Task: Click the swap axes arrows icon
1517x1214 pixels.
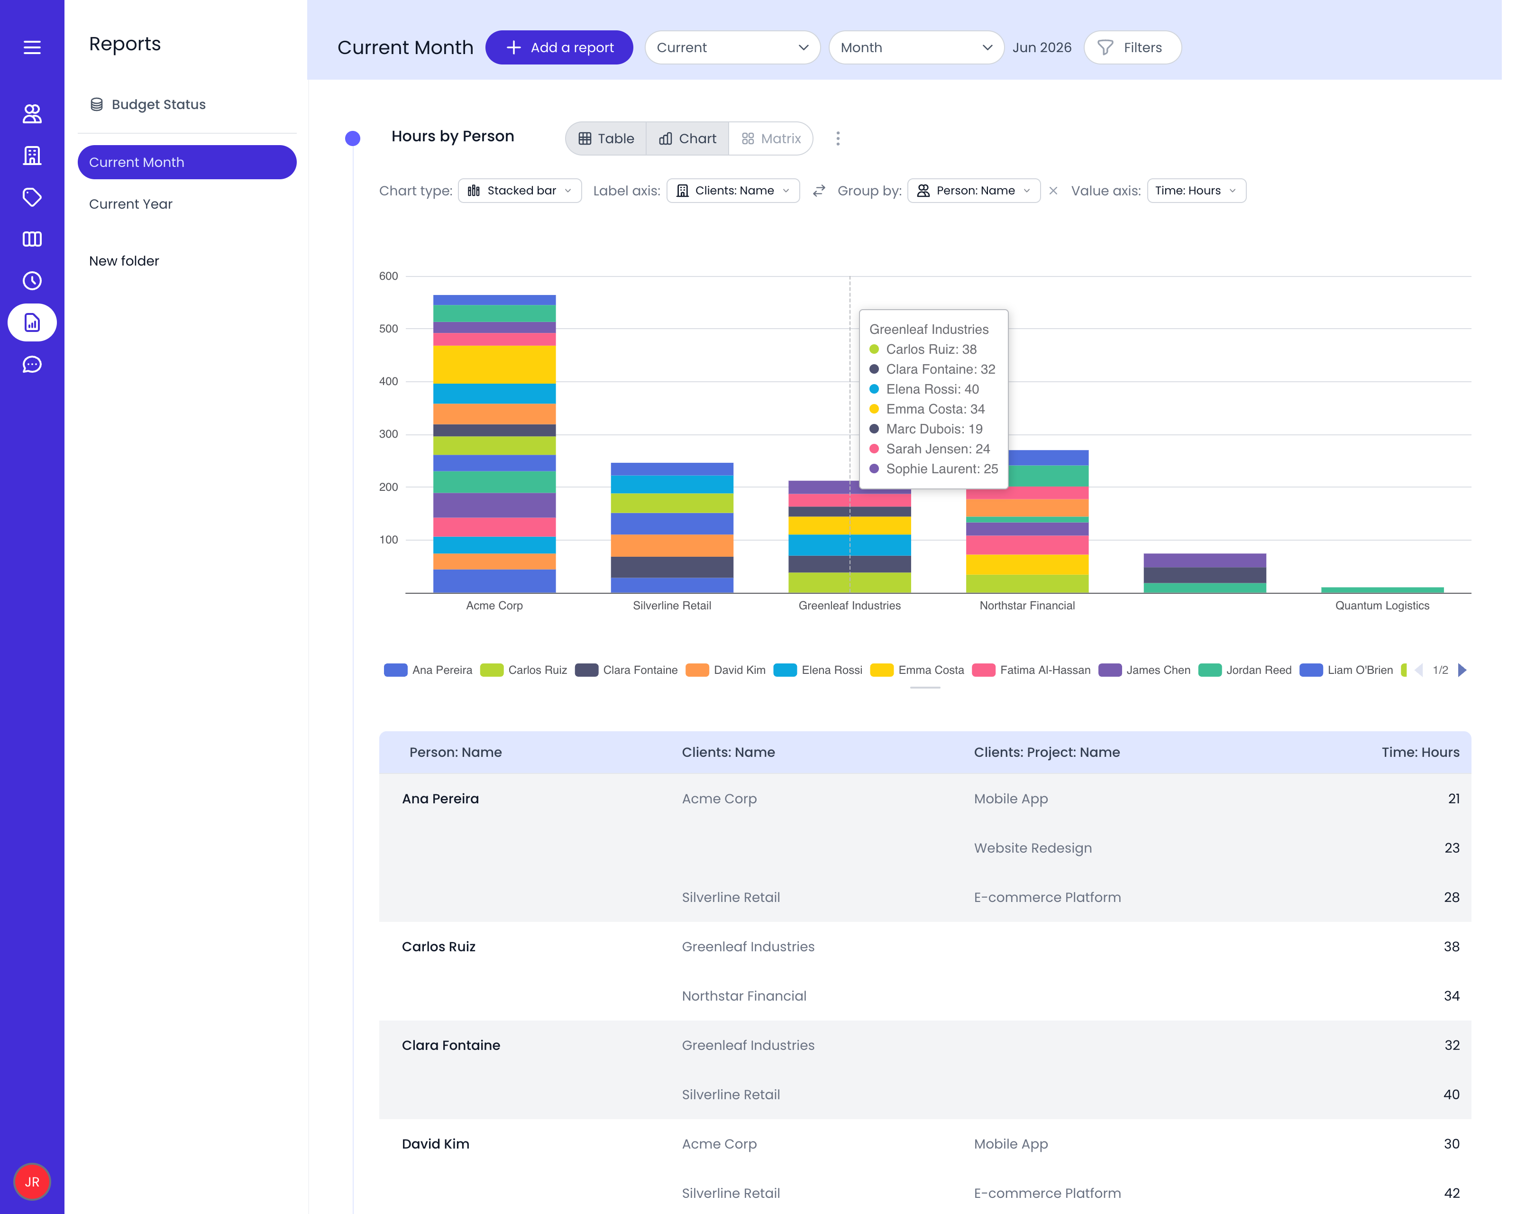Action: [818, 191]
